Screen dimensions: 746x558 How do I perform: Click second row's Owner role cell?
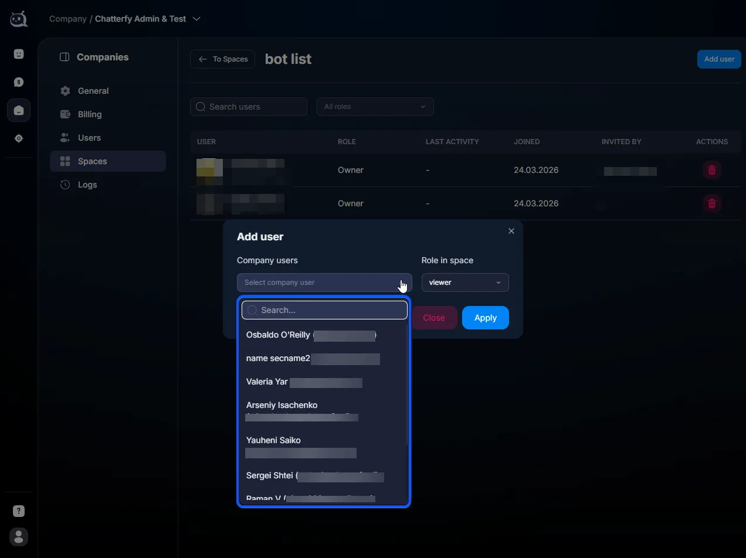351,203
